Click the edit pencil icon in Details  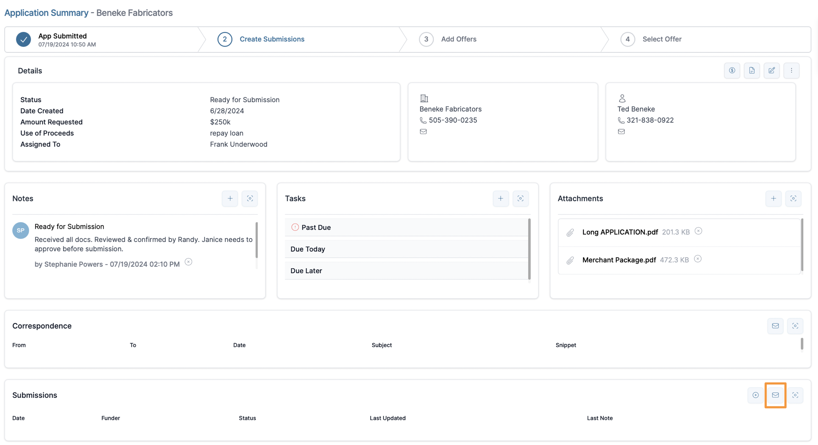point(771,71)
